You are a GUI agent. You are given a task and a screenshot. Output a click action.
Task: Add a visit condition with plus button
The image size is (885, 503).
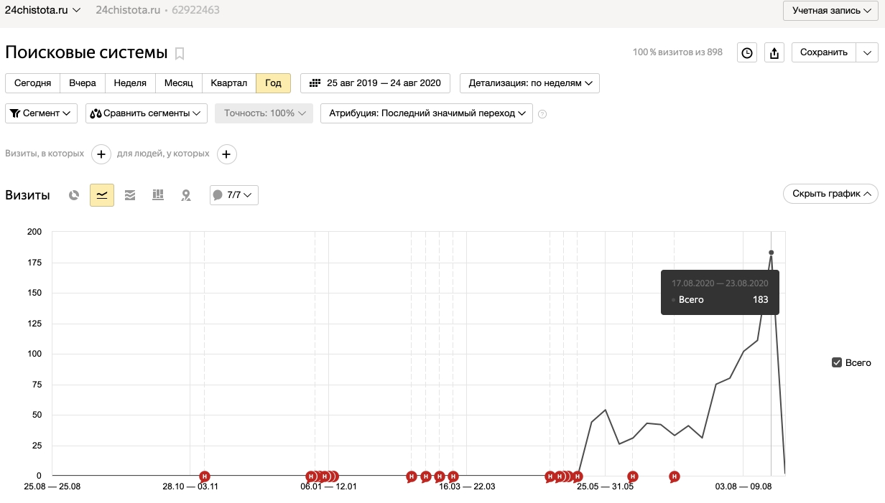pos(101,154)
